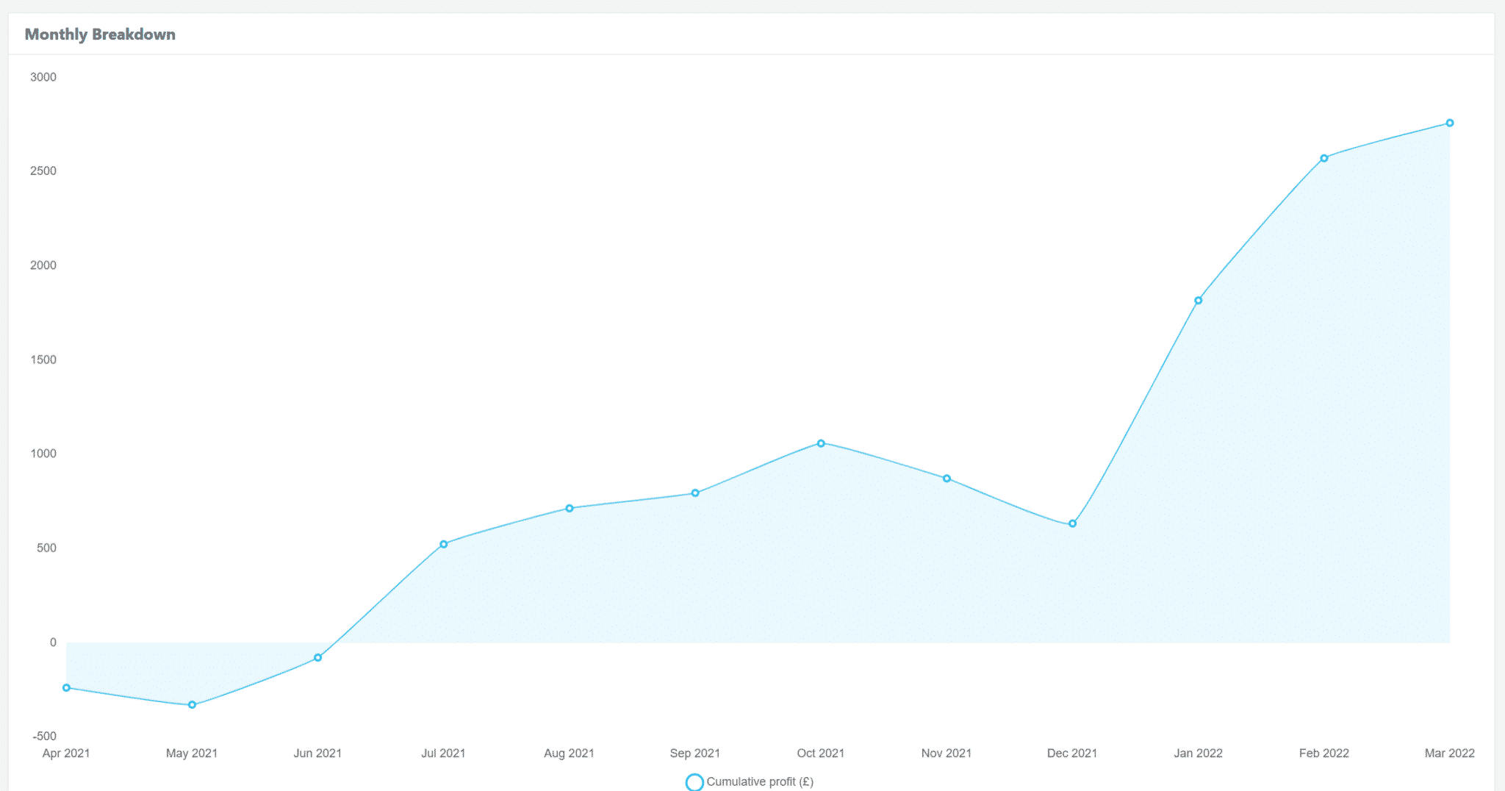Screen dimensions: 1505x791
Task: Select the Jun 2021 data point
Action: click(318, 658)
